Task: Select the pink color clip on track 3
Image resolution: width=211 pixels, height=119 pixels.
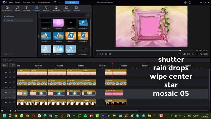Action: click(114, 93)
